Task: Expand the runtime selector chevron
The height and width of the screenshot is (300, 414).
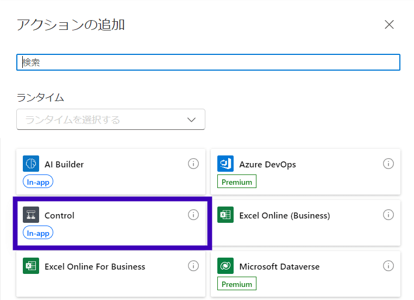Action: (191, 120)
